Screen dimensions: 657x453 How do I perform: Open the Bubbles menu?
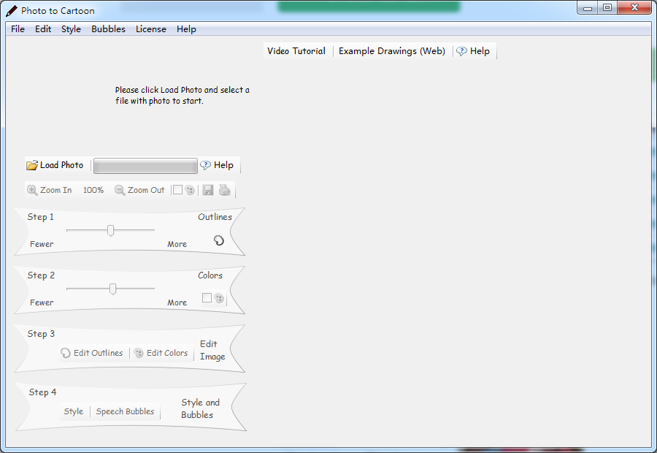click(x=109, y=29)
